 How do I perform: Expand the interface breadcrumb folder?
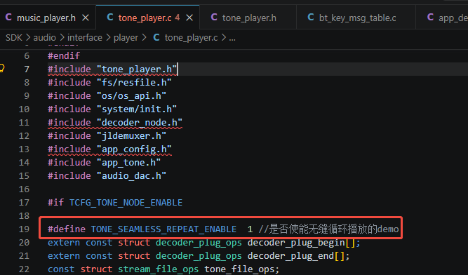coord(85,38)
